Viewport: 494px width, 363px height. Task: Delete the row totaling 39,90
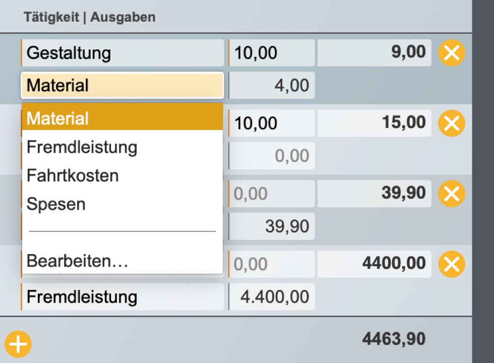[x=451, y=194]
